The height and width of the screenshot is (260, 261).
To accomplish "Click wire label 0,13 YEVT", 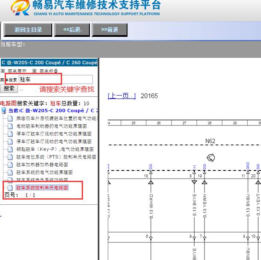I will 258,204.
